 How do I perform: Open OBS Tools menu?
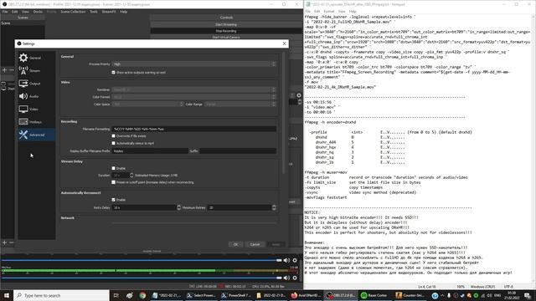[x=94, y=12]
